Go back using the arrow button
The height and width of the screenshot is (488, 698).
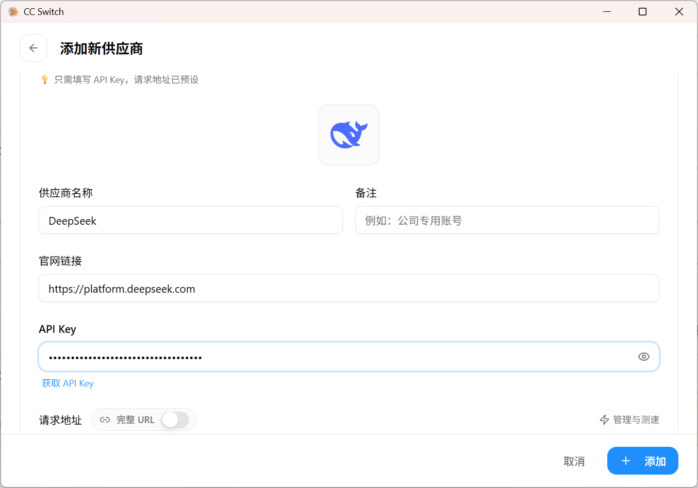pos(34,48)
